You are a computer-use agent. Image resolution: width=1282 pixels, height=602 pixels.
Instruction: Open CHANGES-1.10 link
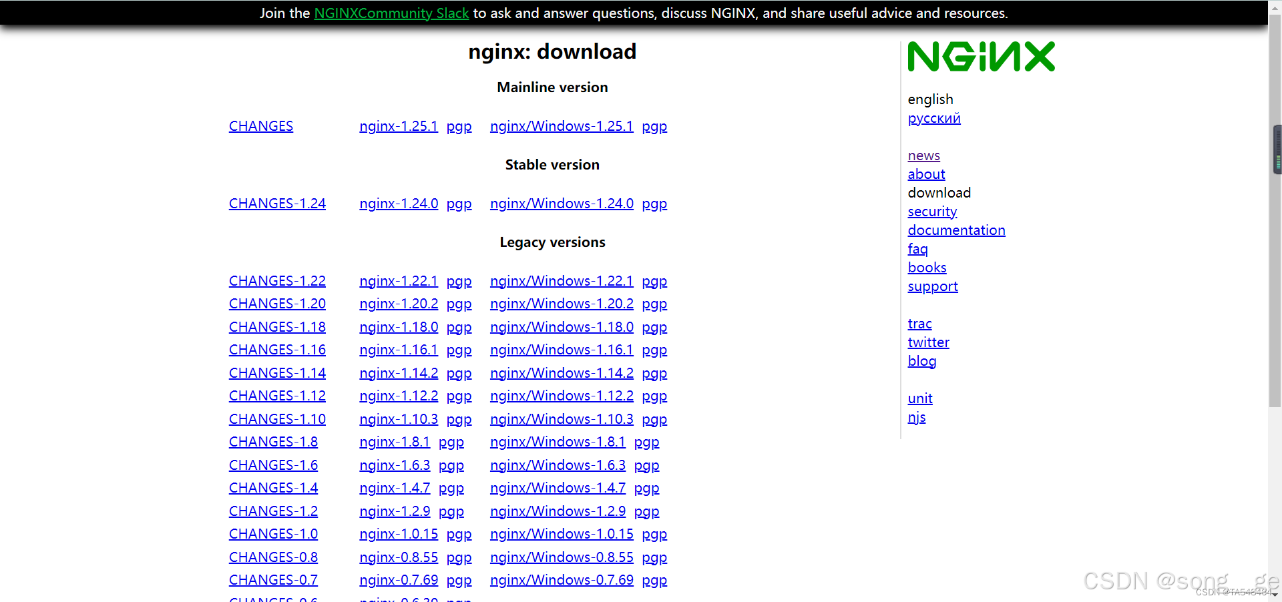[x=277, y=419]
